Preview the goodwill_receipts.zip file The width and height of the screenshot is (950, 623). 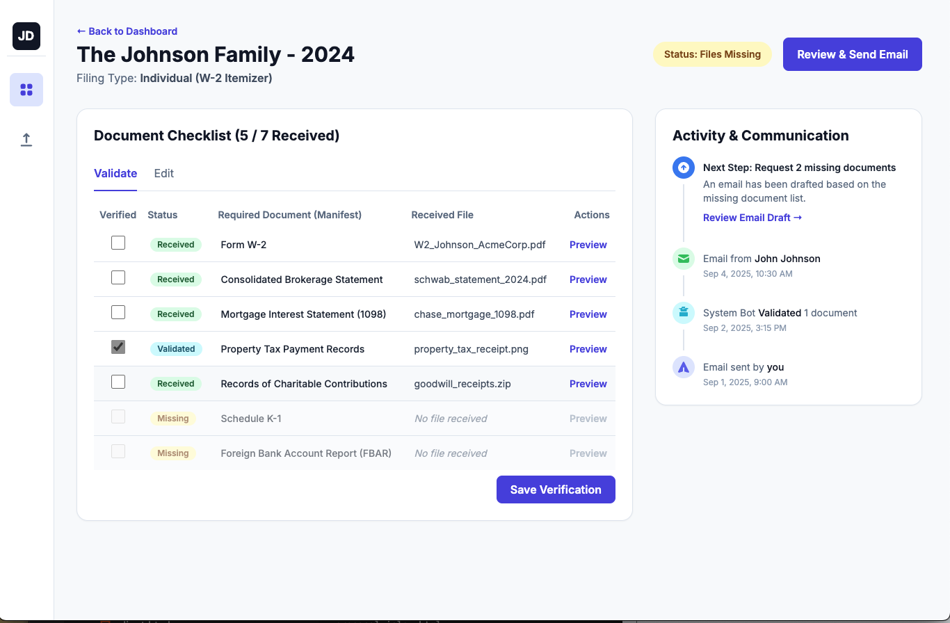[x=588, y=383]
